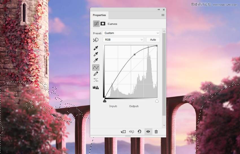Viewport: 240px width, 154px height.
Task: Reset Curves to adjustment defaults
Action: click(139, 131)
